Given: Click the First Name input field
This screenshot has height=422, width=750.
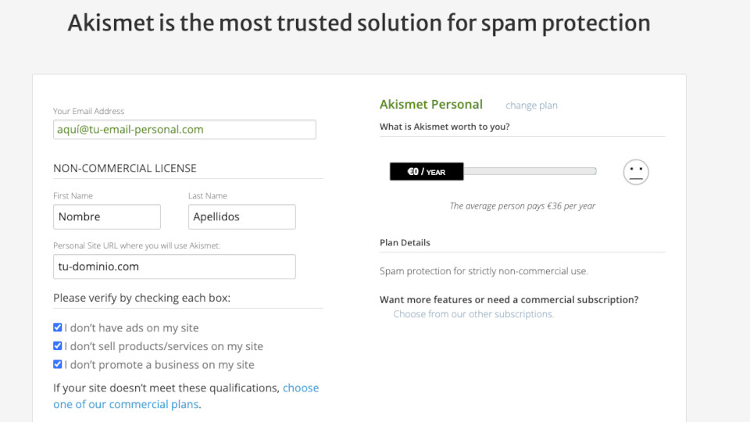Looking at the screenshot, I should (107, 216).
